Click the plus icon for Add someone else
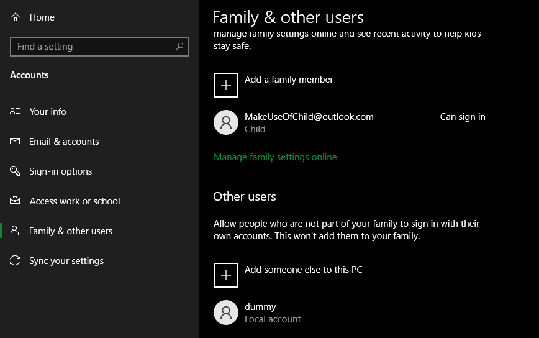 (x=226, y=275)
